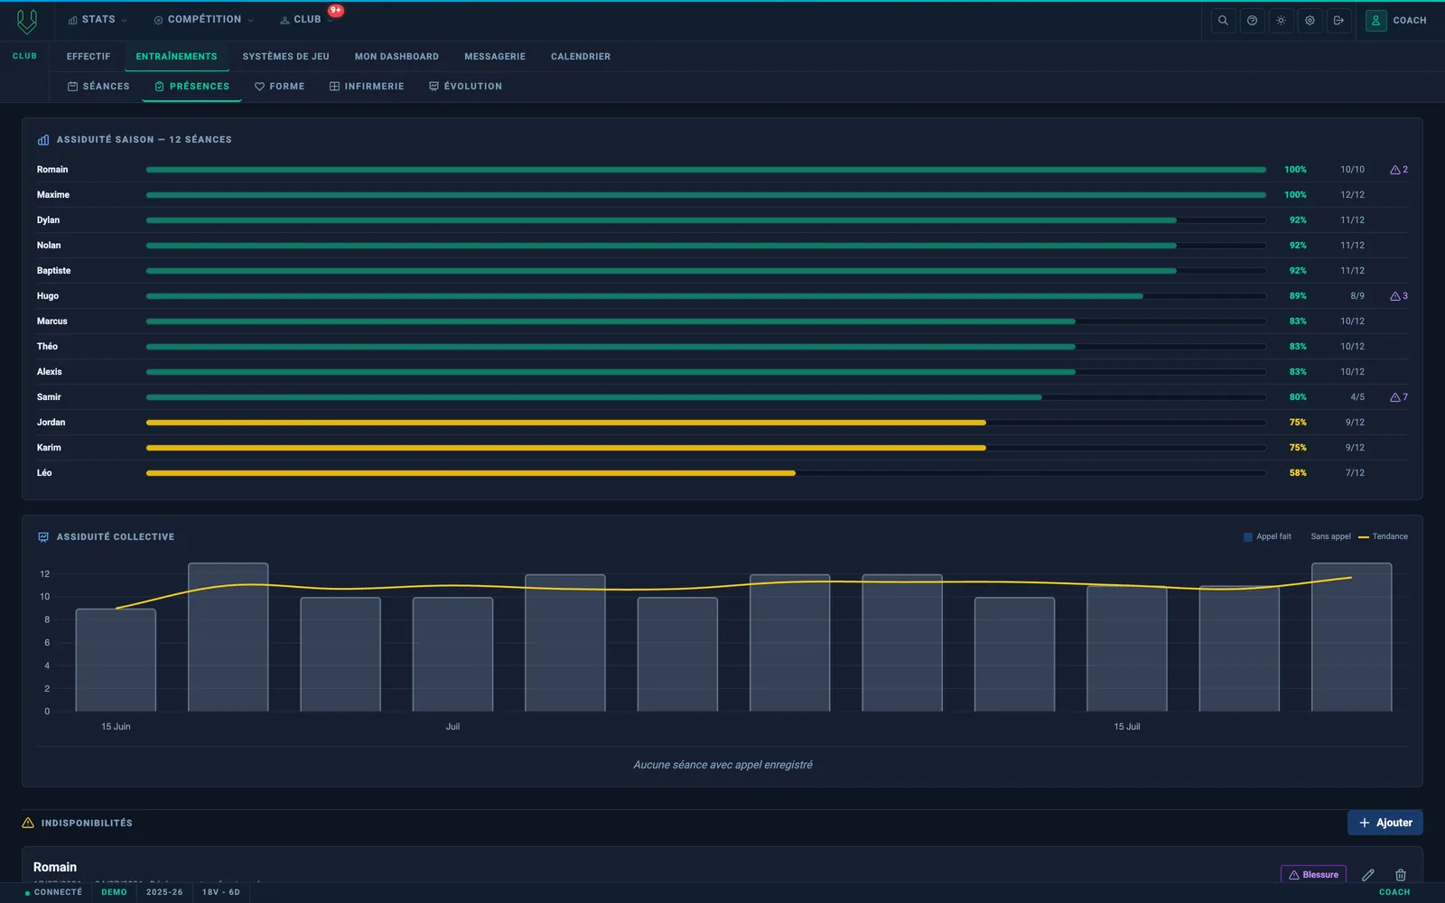Go to the Calendrier section
Viewport: 1445px width, 903px height.
click(x=581, y=56)
